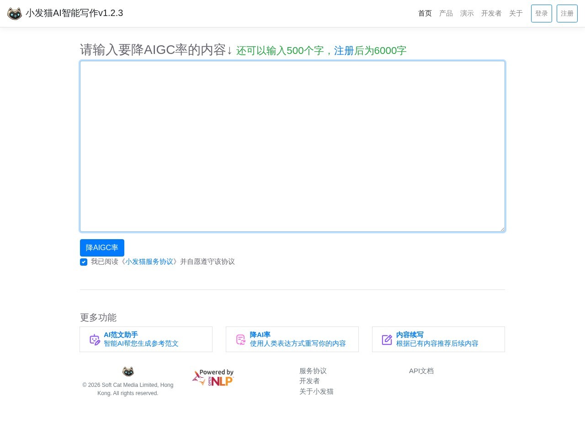Open the 关于 nav item
Image resolution: width=585 pixels, height=439 pixels.
516,13
